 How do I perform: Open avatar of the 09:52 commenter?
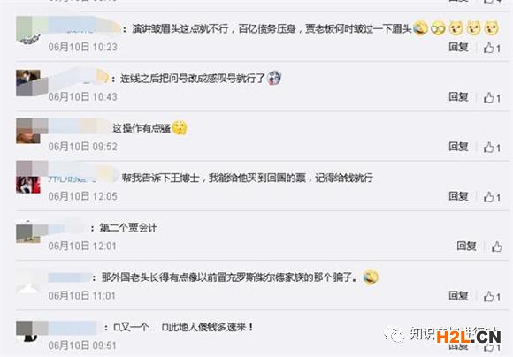pyautogui.click(x=28, y=131)
